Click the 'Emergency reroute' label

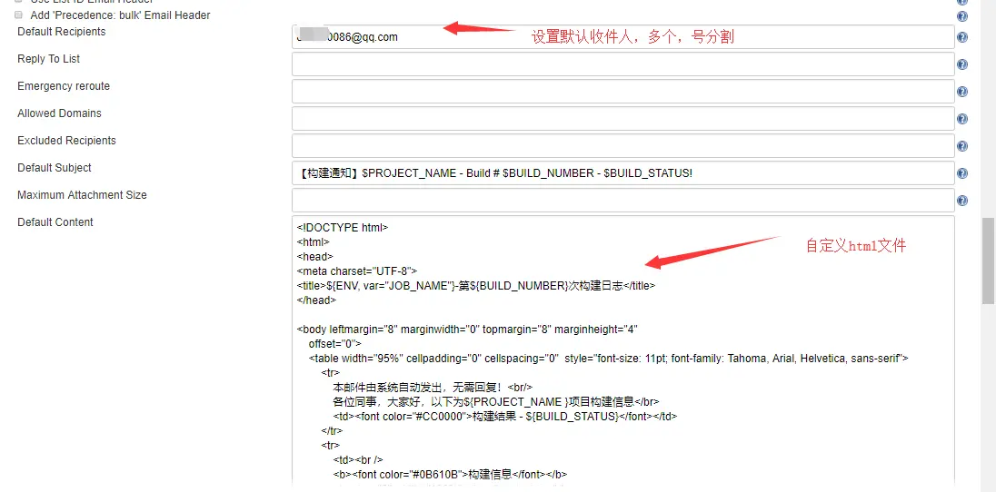64,86
